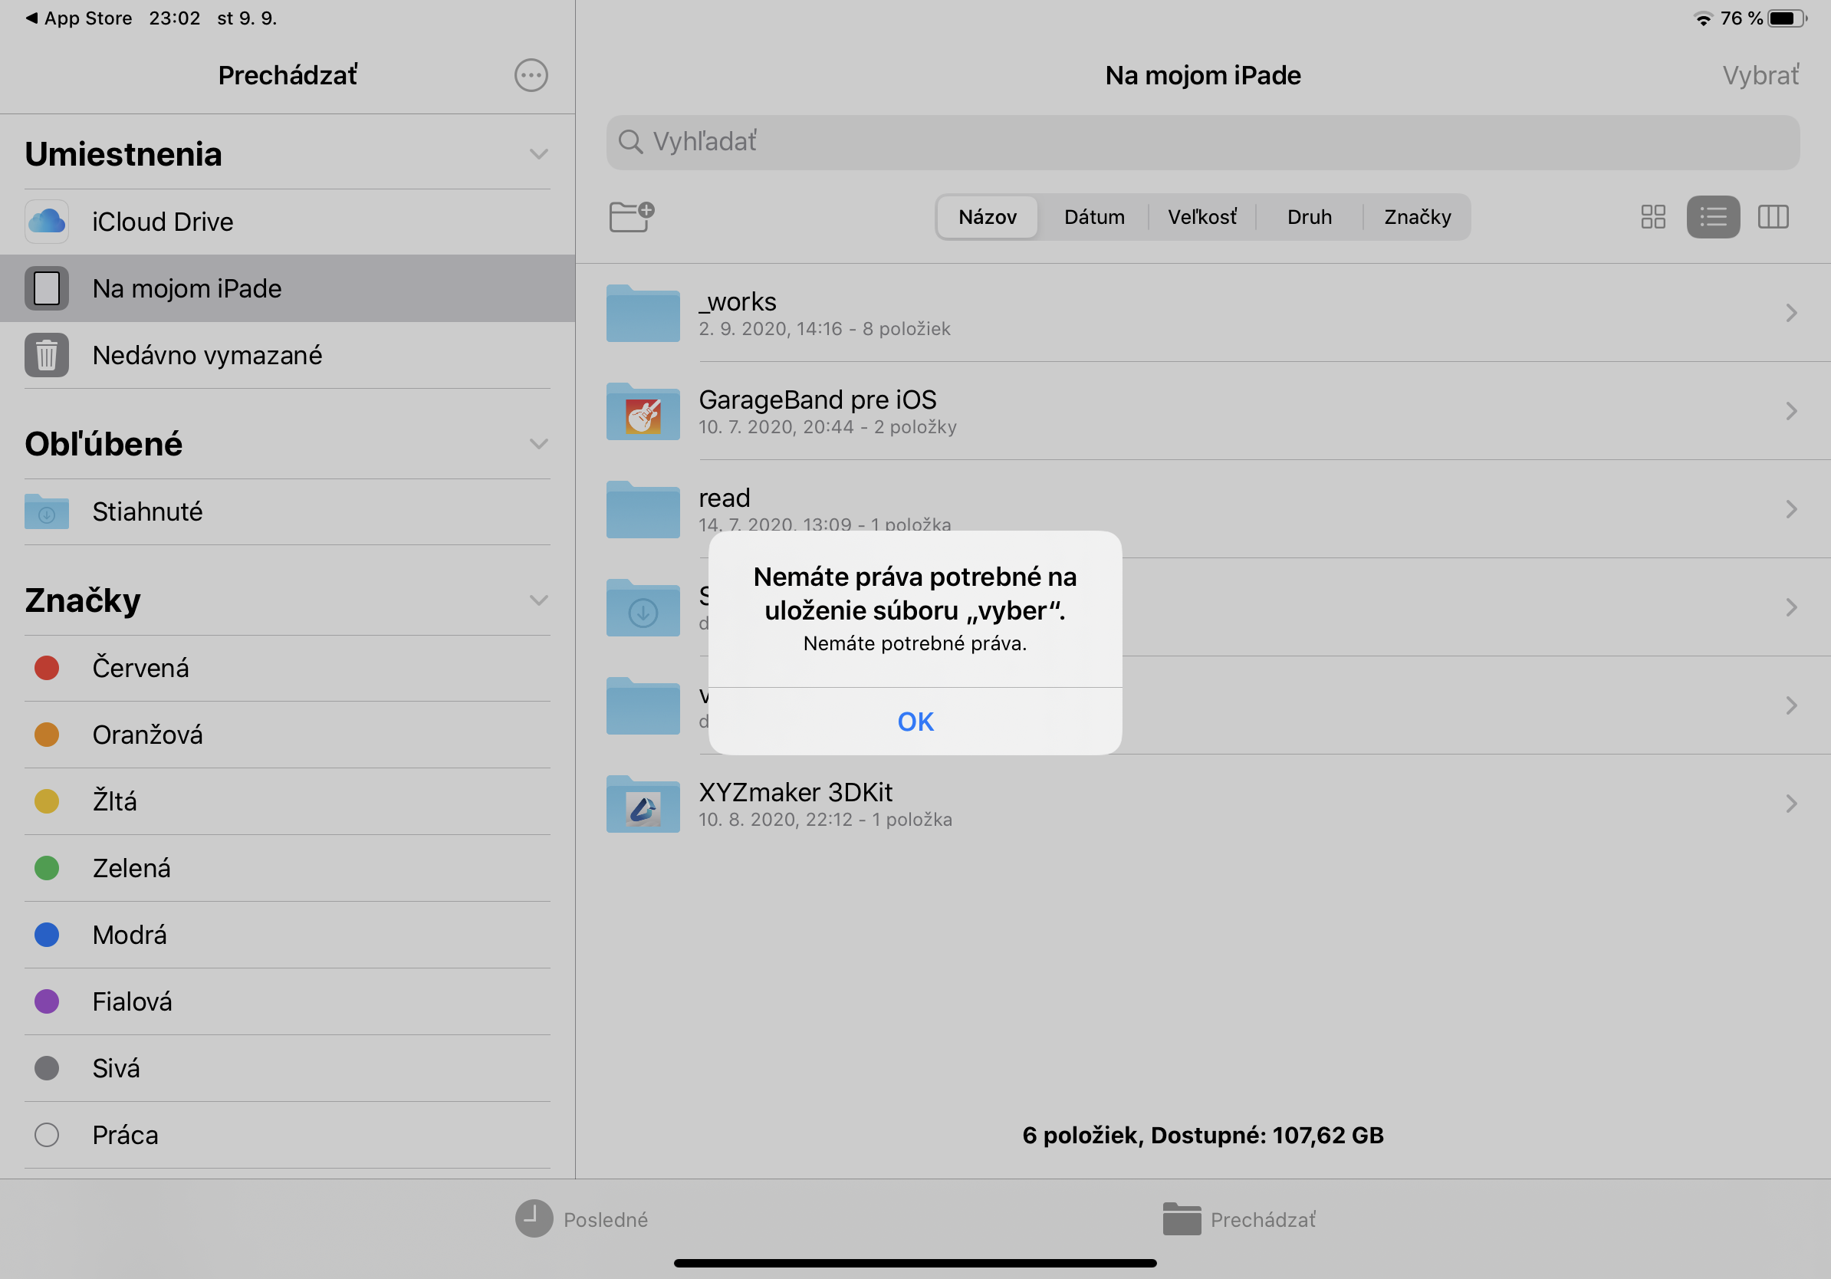The width and height of the screenshot is (1831, 1279).
Task: Open the GarageBand pre iOS folder
Action: coord(817,411)
